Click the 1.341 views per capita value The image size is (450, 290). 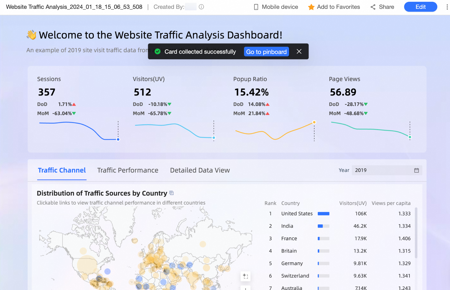404,276
